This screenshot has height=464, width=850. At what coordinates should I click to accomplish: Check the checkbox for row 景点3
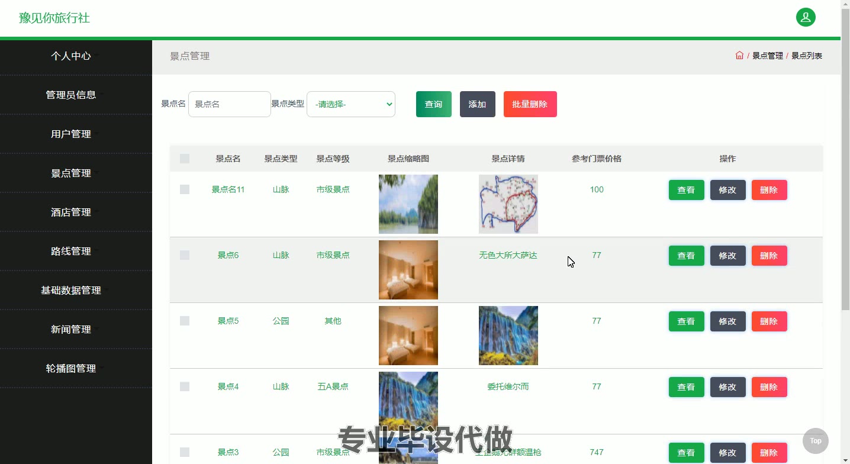point(185,452)
